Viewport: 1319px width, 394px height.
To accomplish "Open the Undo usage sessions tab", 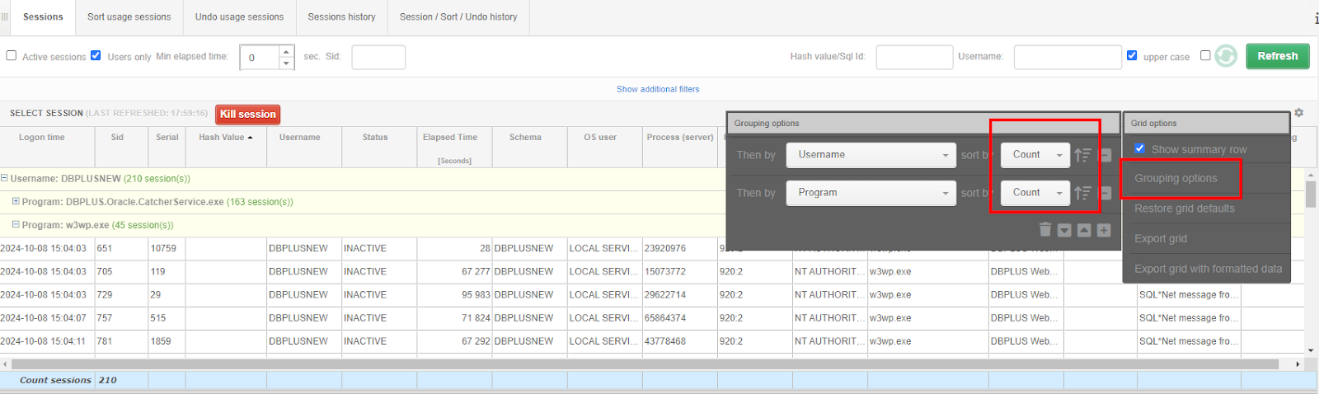I will 239,16.
